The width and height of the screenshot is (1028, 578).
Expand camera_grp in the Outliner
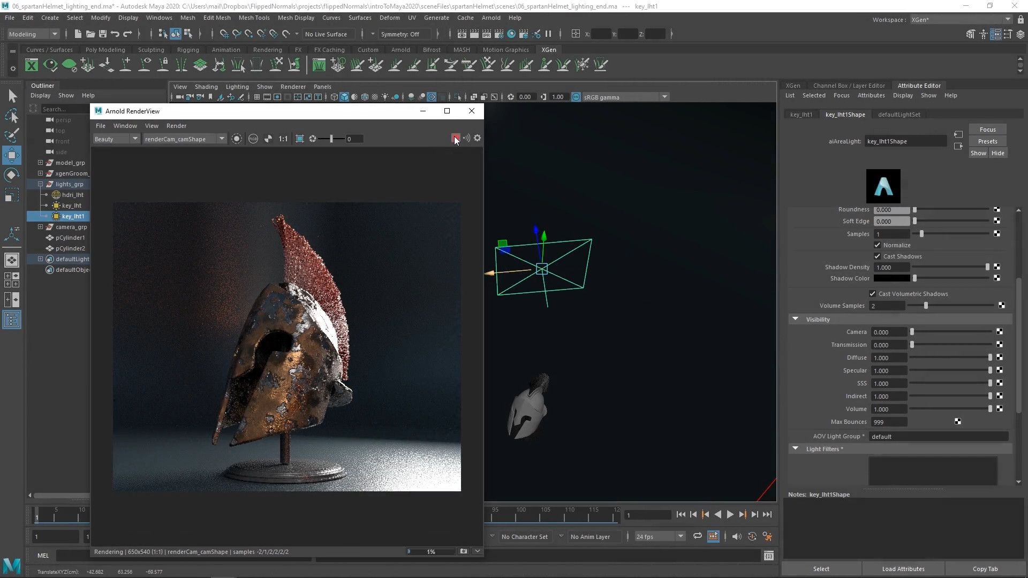[x=40, y=227]
